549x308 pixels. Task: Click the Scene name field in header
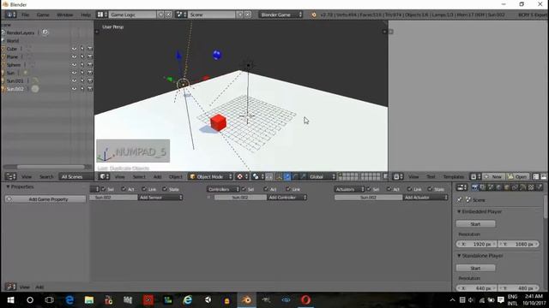[x=212, y=15]
